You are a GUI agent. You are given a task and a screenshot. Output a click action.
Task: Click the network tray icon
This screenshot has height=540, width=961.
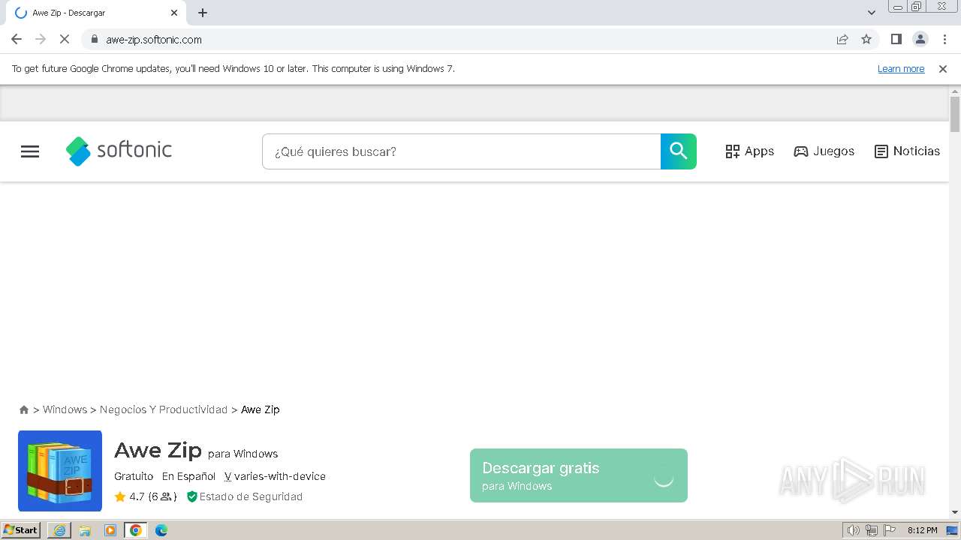click(872, 530)
